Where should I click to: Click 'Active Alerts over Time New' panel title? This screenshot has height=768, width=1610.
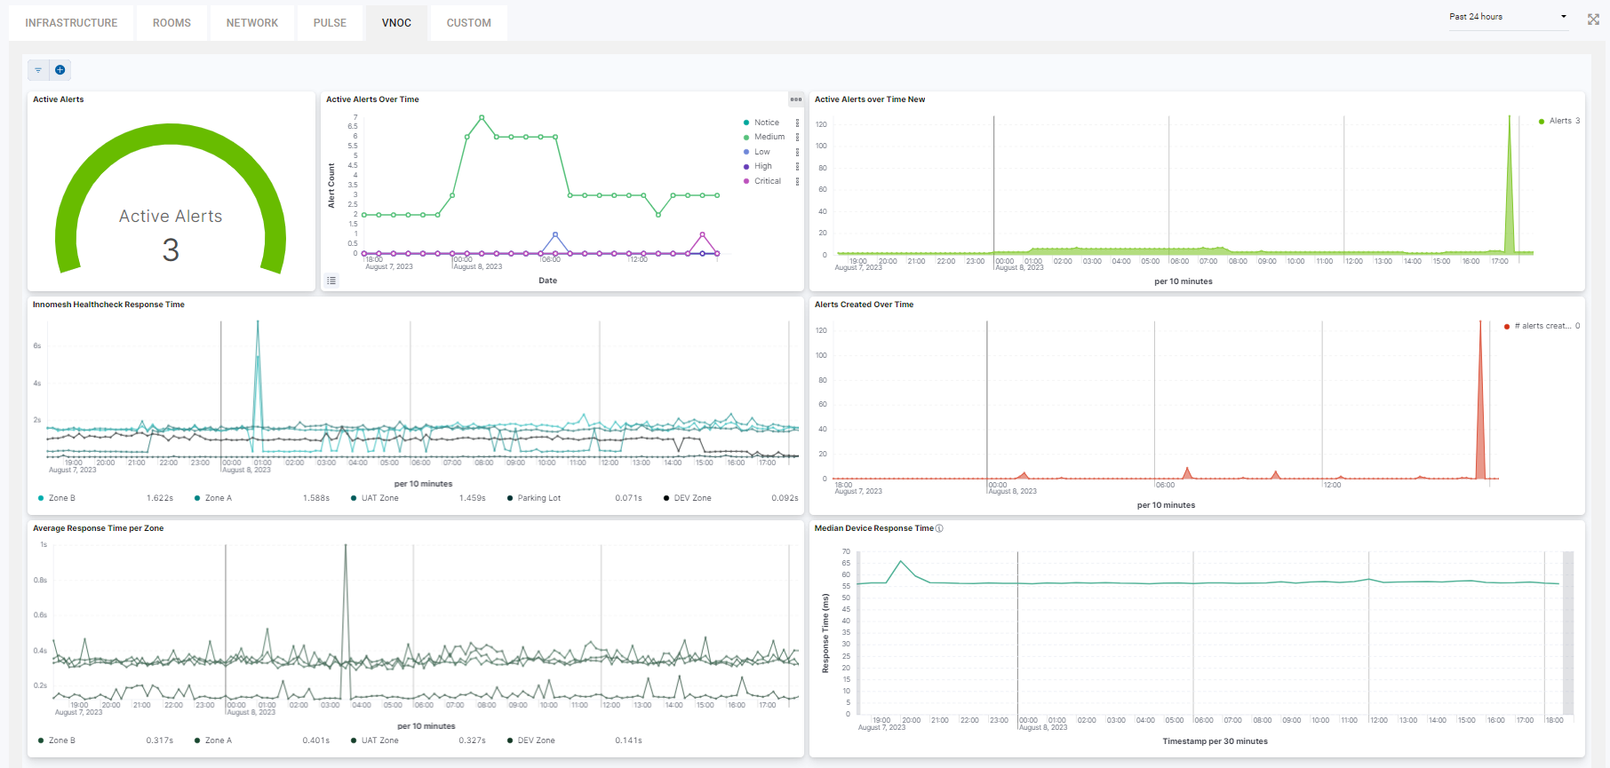click(870, 99)
